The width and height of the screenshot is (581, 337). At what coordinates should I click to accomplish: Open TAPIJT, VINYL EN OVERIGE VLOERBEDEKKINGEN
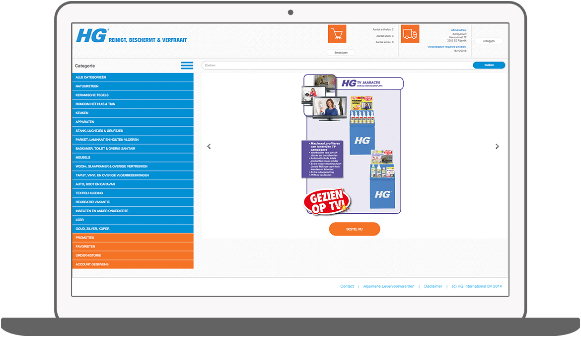click(x=133, y=175)
